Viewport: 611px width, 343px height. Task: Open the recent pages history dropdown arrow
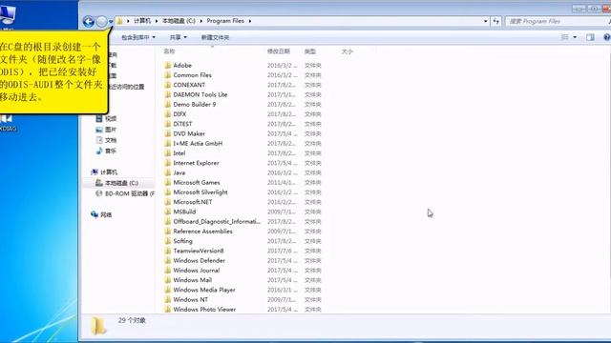click(111, 22)
